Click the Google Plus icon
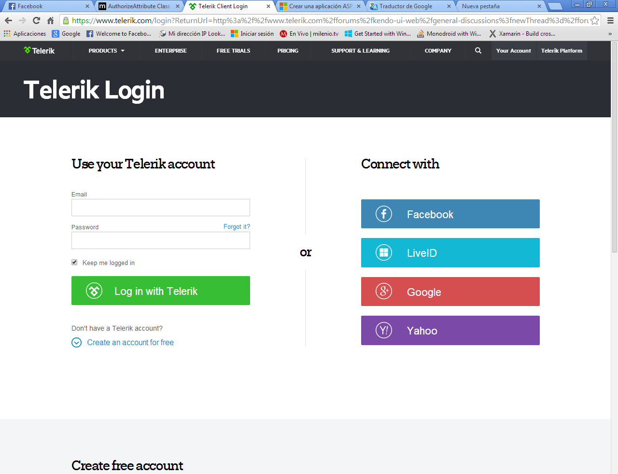 tap(384, 291)
